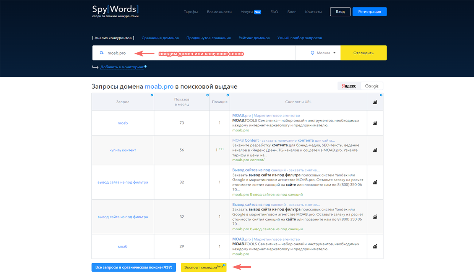Open chart icon in вывод сайта из-под фильтра row
Image resolution: width=474 pixels, height=275 pixels.
tap(375, 182)
